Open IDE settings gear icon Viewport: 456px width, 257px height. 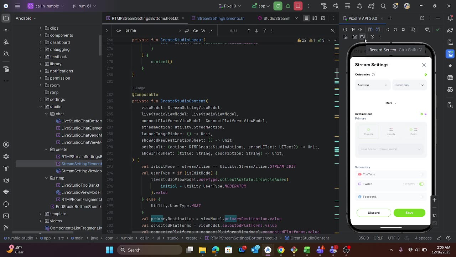coord(395,6)
